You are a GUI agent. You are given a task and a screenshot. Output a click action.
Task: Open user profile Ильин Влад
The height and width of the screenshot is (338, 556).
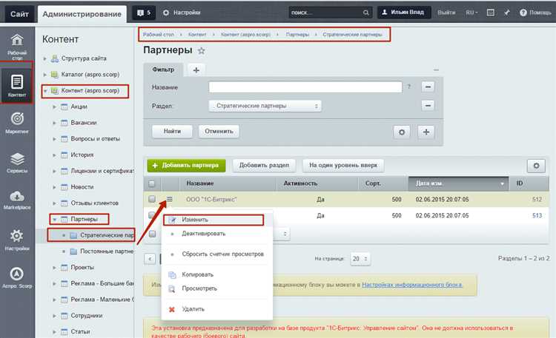click(x=404, y=13)
